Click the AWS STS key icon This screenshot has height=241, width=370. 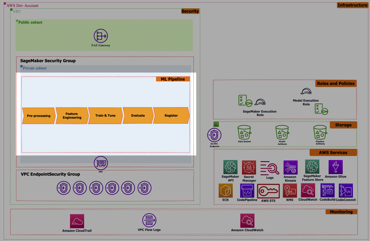pyautogui.click(x=268, y=191)
